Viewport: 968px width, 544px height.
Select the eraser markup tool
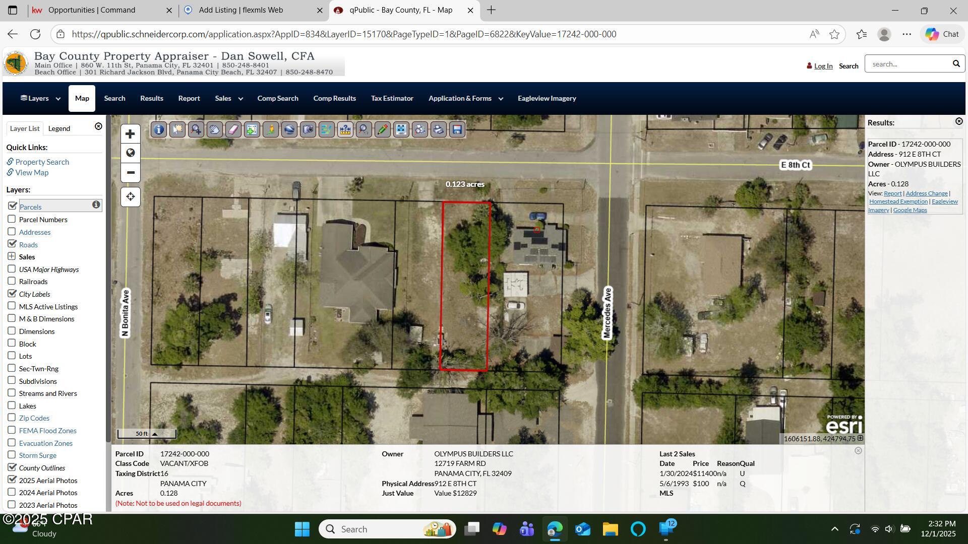pyautogui.click(x=233, y=129)
